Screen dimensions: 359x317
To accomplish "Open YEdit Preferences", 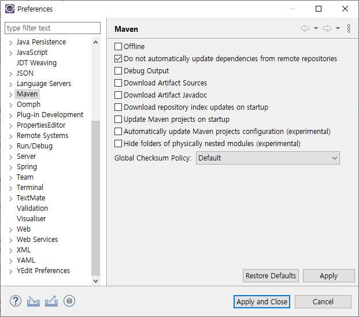I will [x=43, y=271].
